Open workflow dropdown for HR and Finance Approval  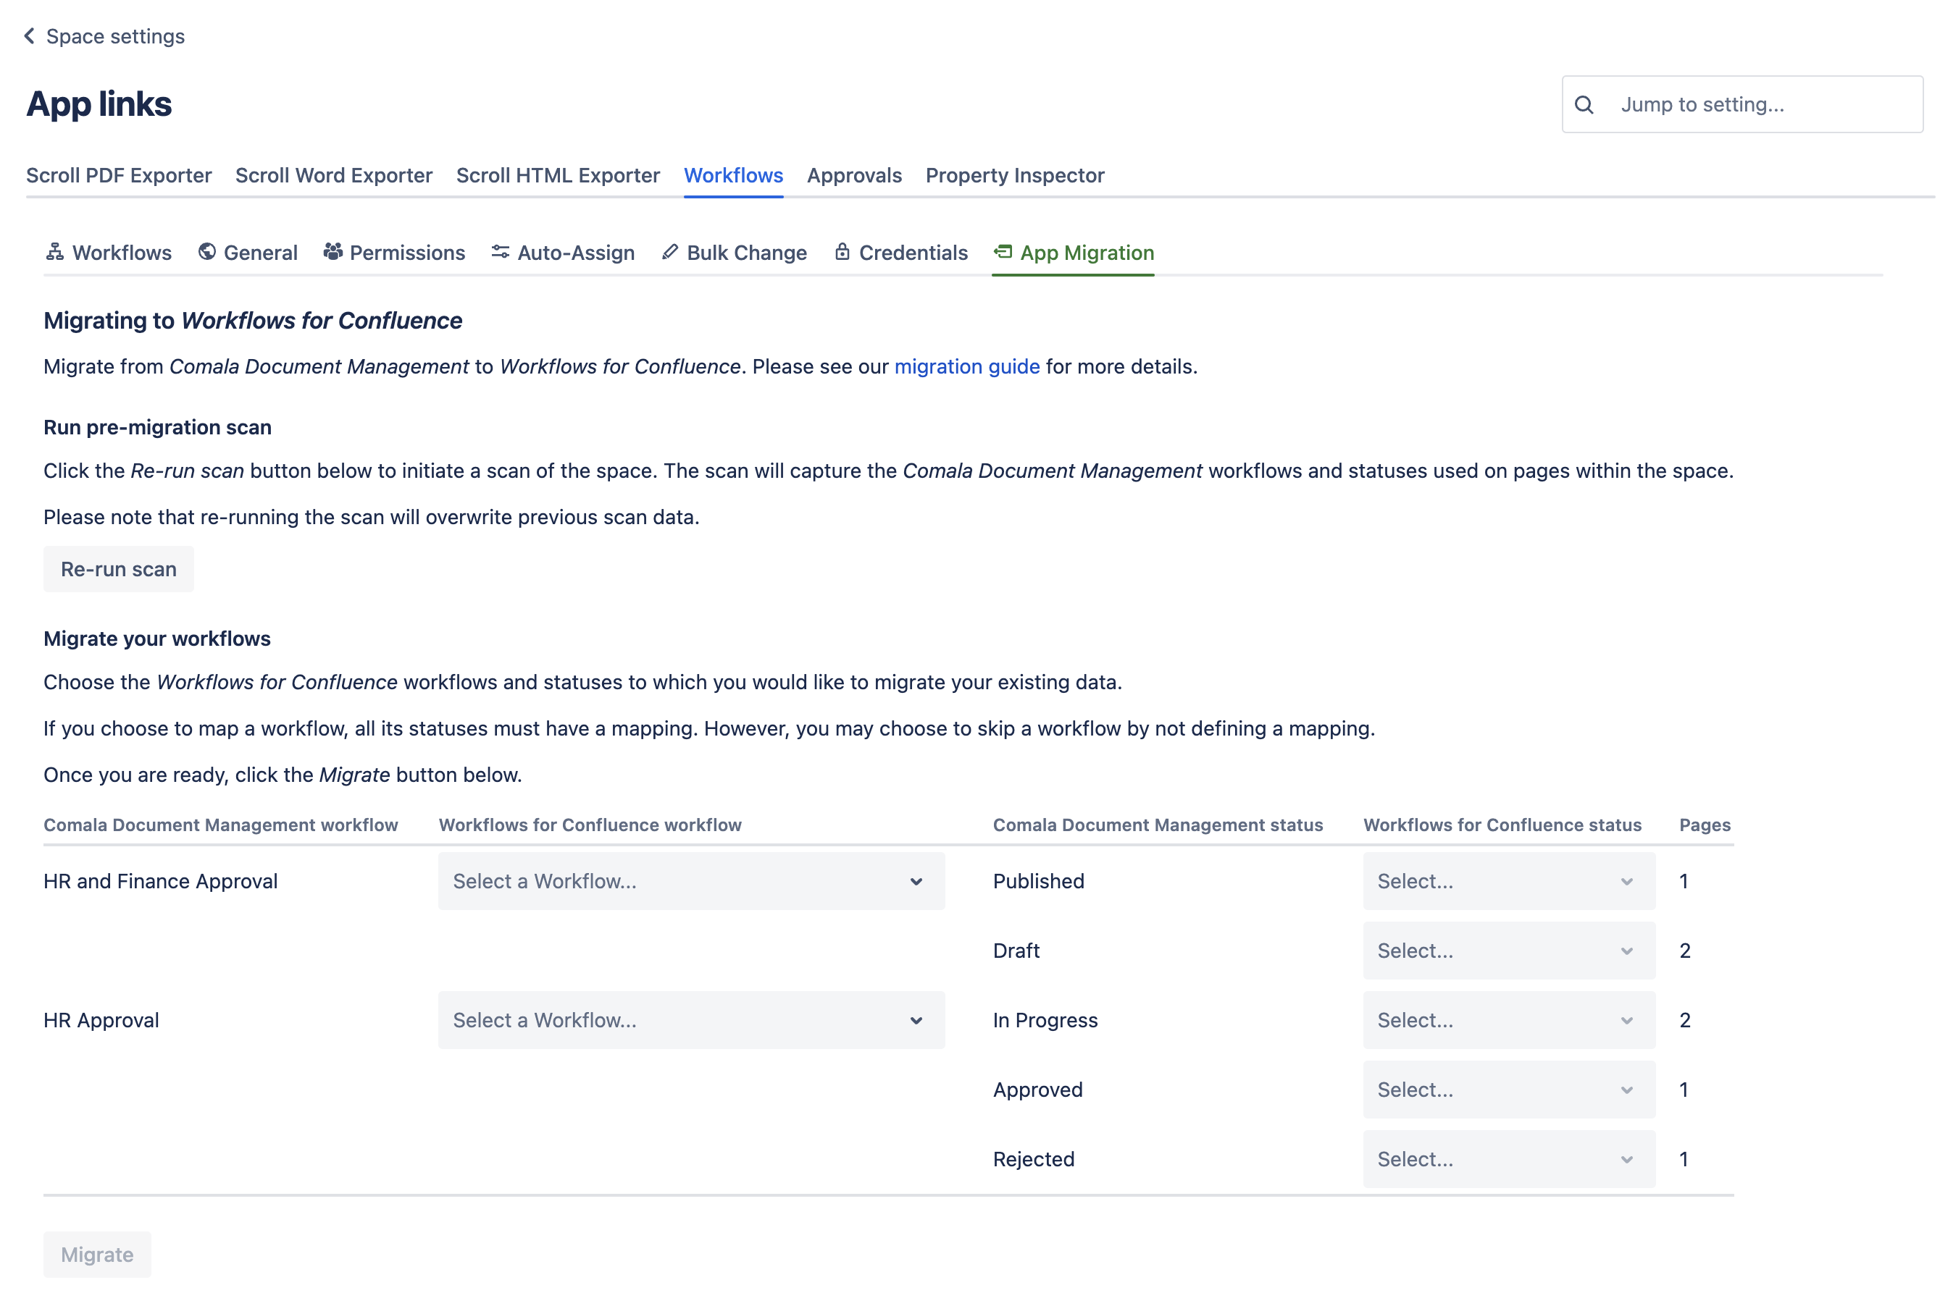pos(690,880)
